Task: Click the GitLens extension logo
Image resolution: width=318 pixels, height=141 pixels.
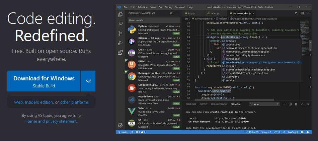Action: (132, 42)
